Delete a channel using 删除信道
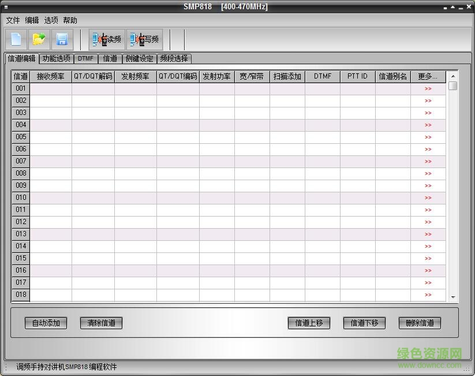This screenshot has width=475, height=376. [x=420, y=323]
